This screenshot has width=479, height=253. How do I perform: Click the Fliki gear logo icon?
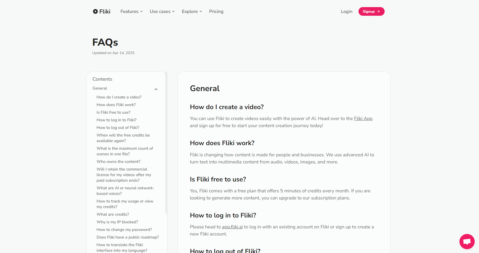point(95,11)
